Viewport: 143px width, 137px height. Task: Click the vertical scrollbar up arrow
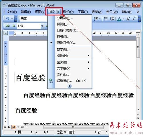pyautogui.click(x=138, y=35)
